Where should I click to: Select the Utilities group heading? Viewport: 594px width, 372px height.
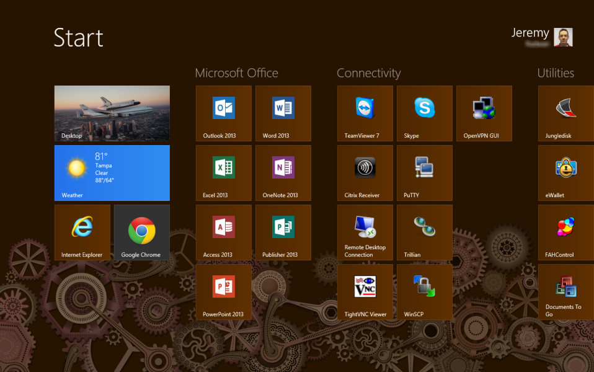(556, 73)
